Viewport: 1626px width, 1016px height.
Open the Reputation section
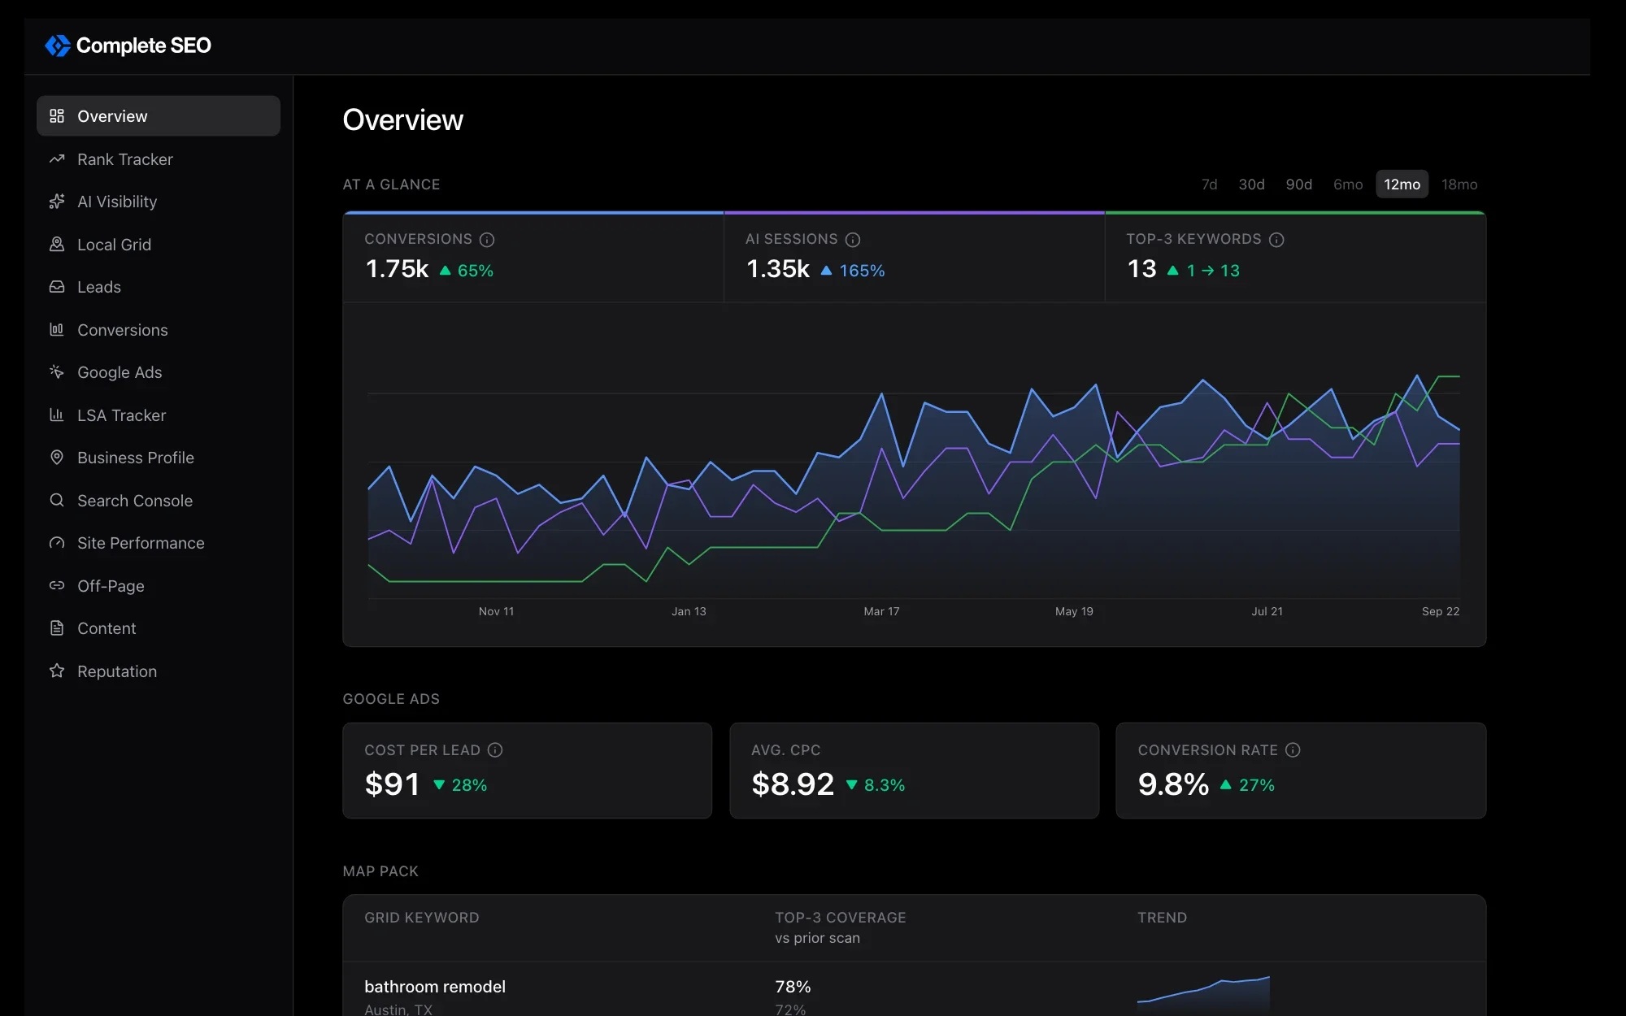tap(159, 671)
